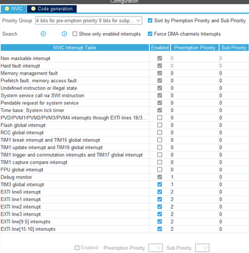Screen dimensions: 249x253
Task: Click EXTI line0 preemption priority value 2
Action: click(x=172, y=192)
